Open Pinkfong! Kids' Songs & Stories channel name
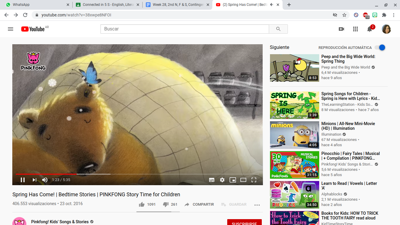Viewport: 400px width, 225px height. (x=60, y=222)
